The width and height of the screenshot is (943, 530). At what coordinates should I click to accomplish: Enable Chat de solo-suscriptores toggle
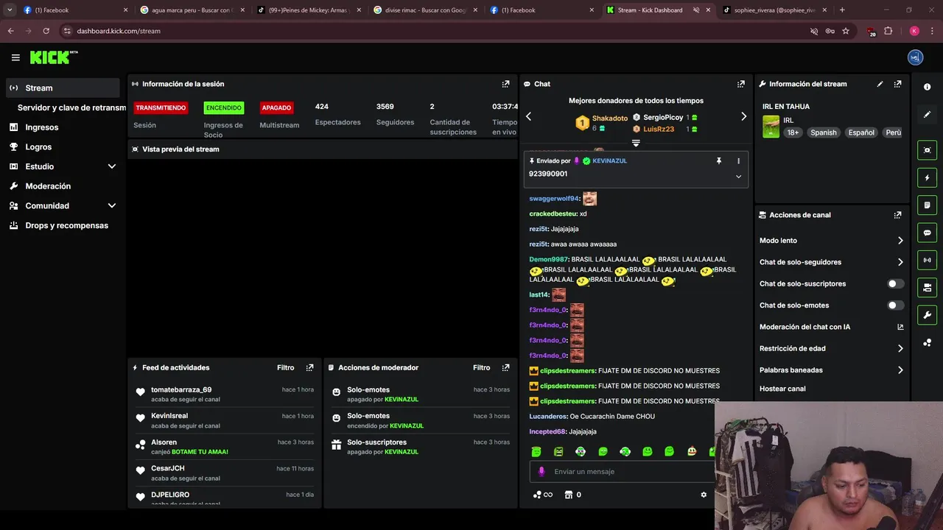pos(896,283)
